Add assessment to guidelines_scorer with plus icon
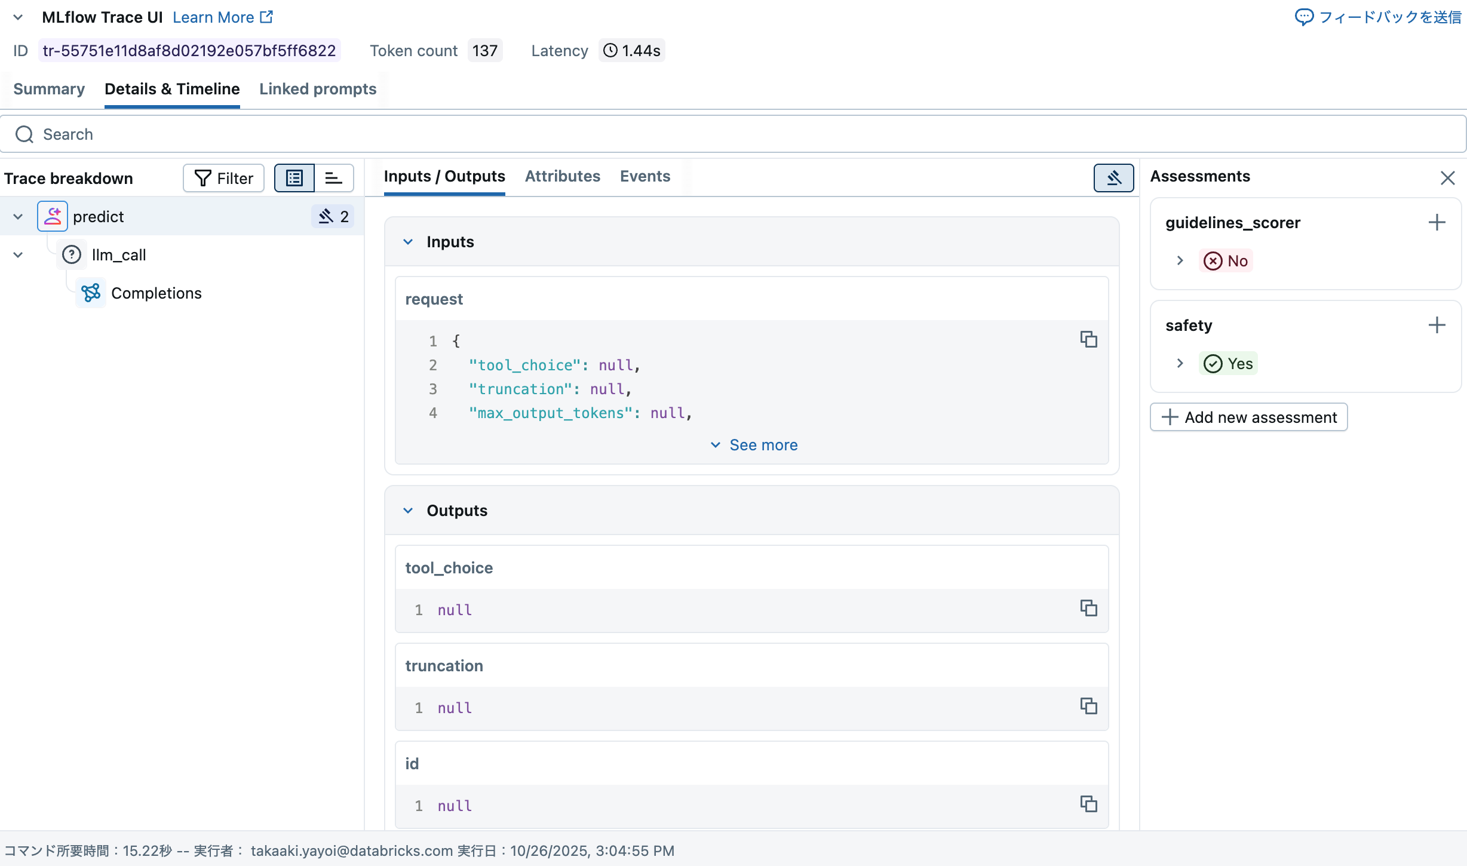Screen dimensions: 1467x866 tap(1437, 223)
